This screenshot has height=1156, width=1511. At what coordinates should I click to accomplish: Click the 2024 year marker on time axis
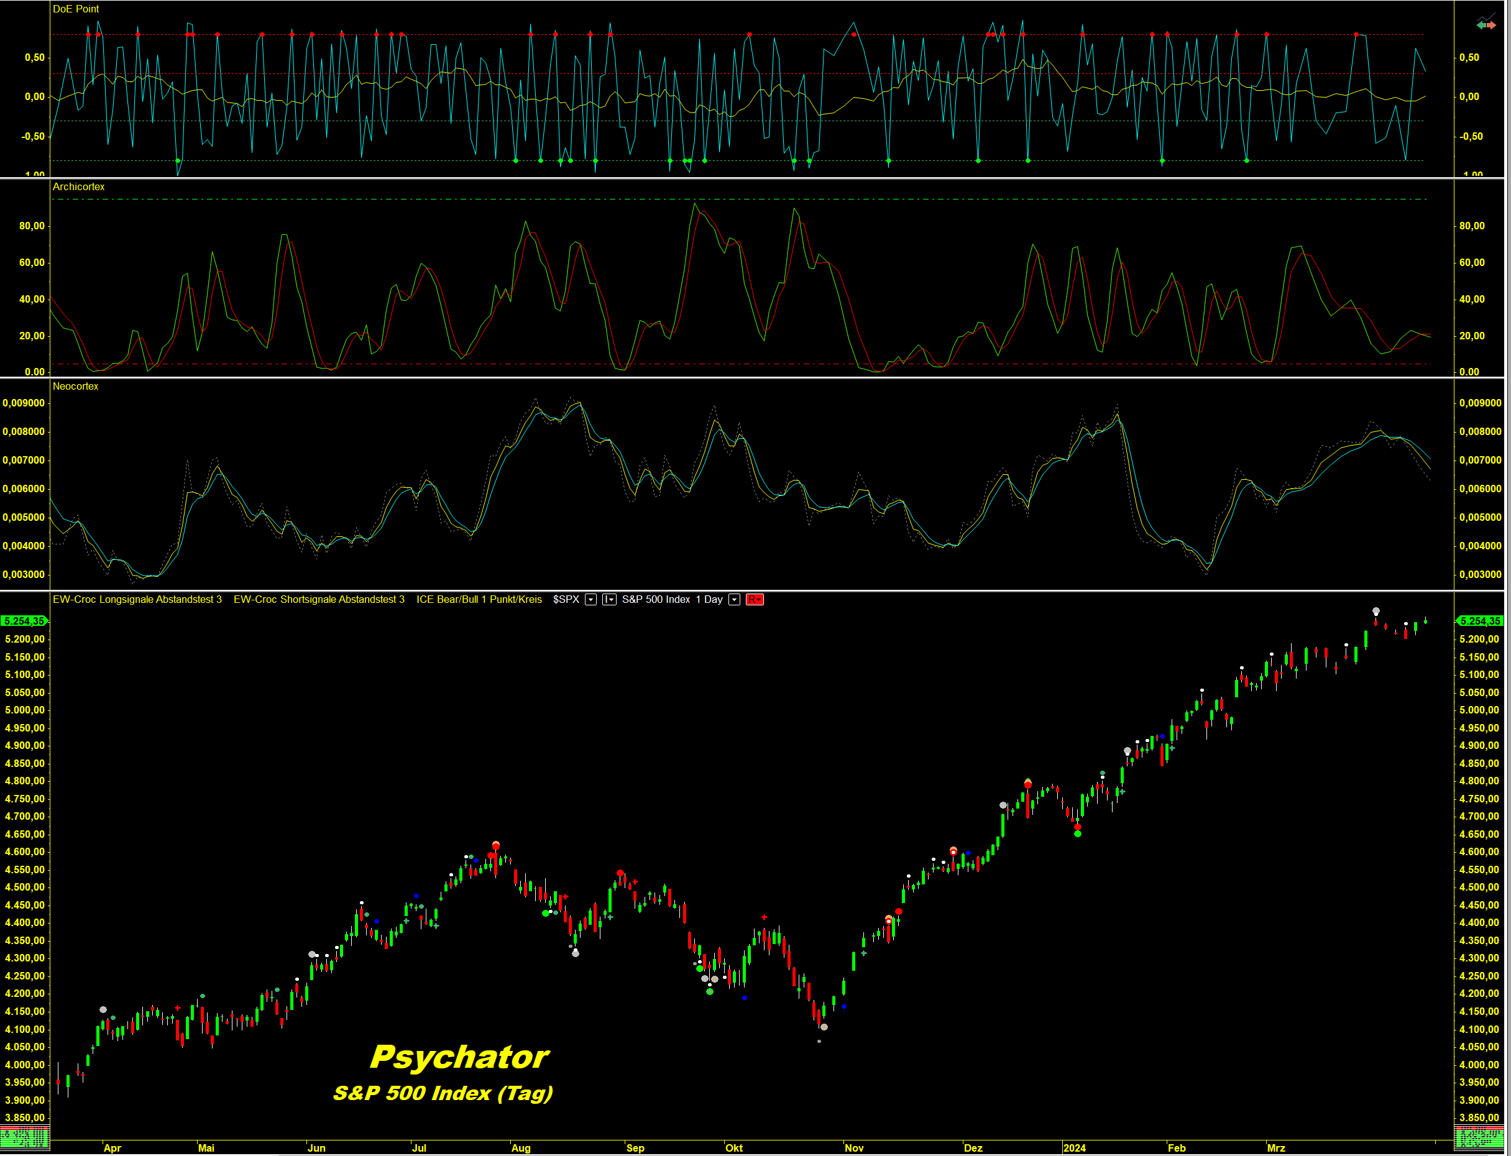(1073, 1148)
